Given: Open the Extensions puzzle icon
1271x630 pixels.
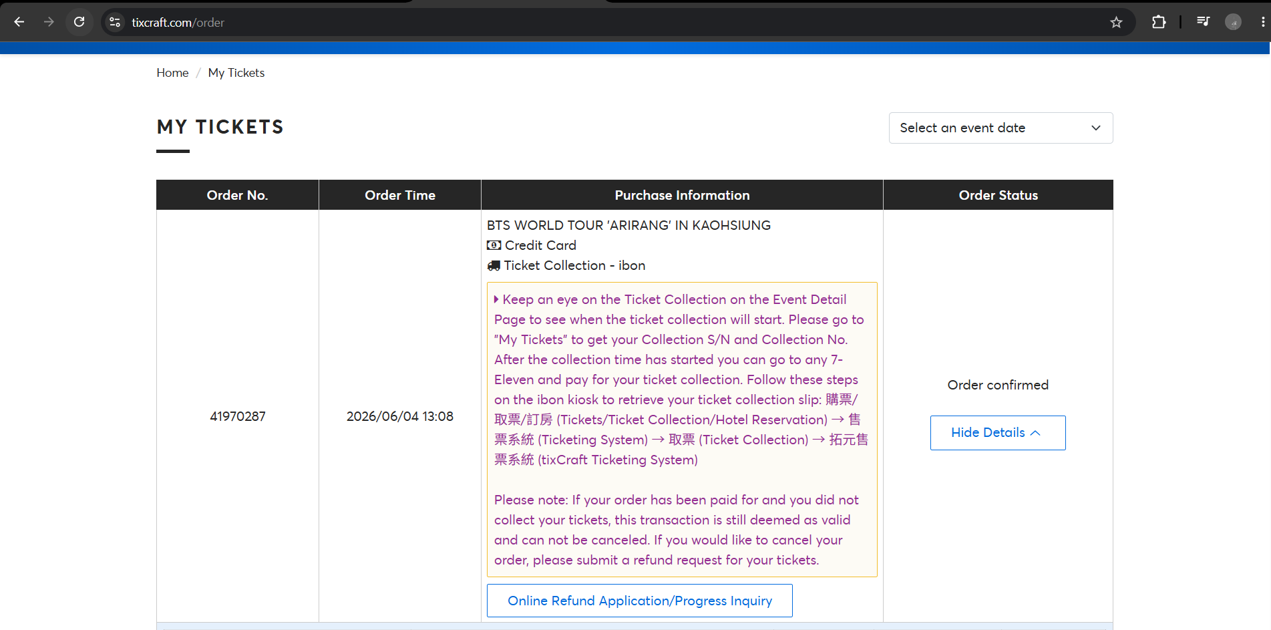Looking at the screenshot, I should pos(1159,22).
